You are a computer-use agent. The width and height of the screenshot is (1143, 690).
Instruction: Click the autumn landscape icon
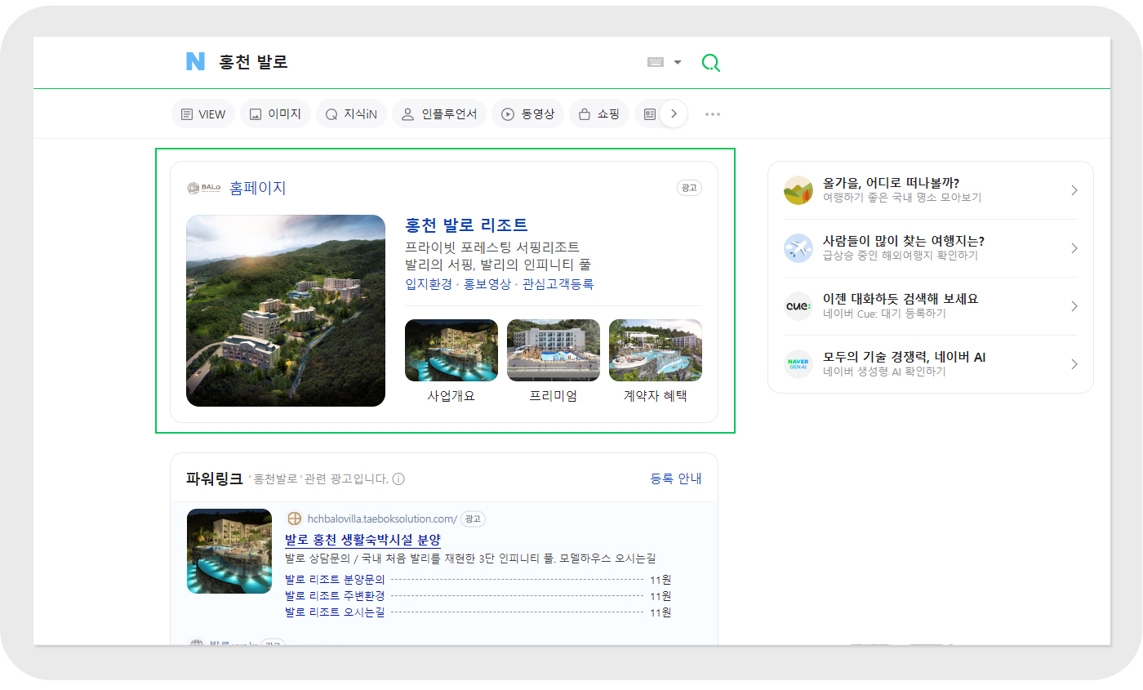(798, 190)
